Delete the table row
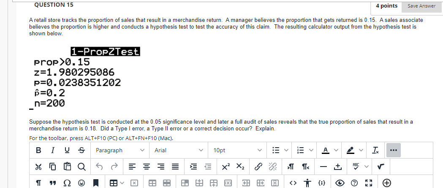 228,183
